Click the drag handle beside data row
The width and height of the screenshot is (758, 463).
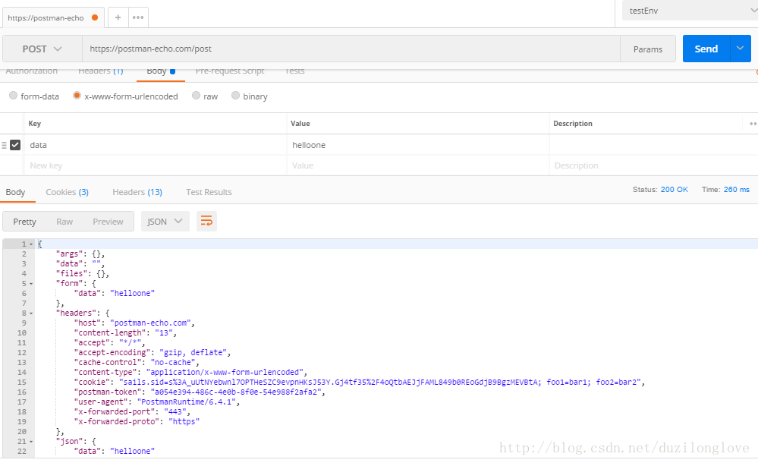[x=4, y=145]
